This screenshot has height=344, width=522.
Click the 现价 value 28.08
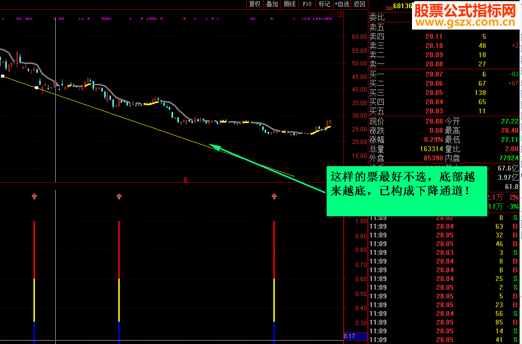click(434, 121)
